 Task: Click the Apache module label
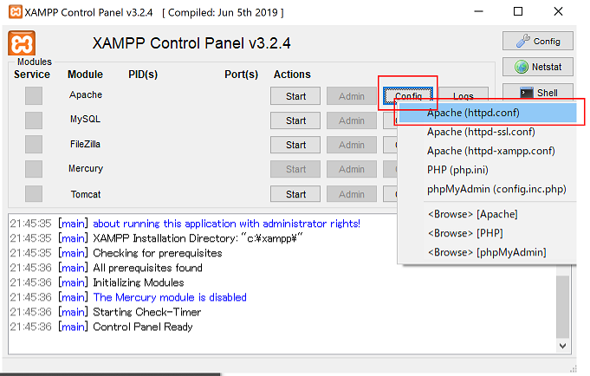[86, 94]
